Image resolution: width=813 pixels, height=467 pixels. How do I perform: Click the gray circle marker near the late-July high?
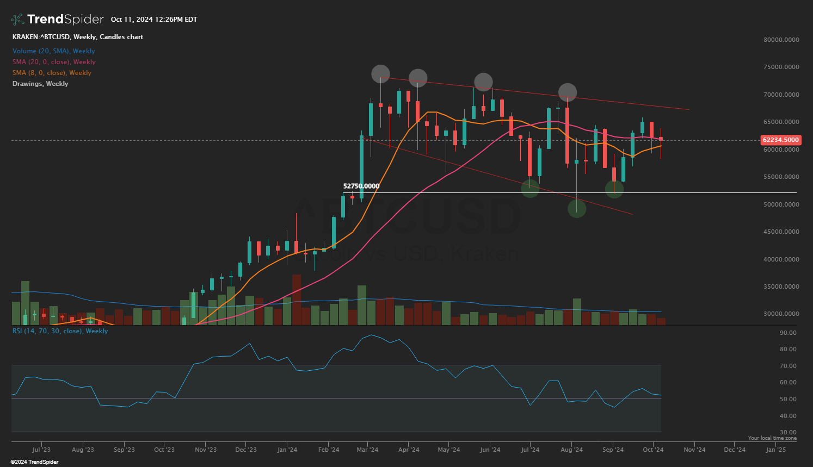[x=567, y=92]
